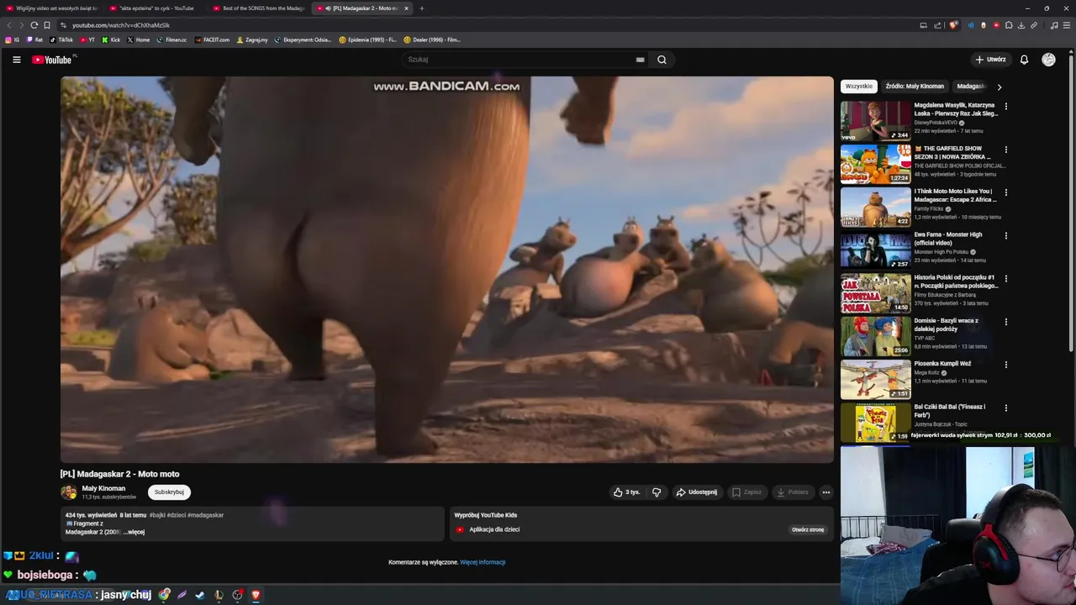Open more actions below the video
Image resolution: width=1076 pixels, height=605 pixels.
coord(825,492)
